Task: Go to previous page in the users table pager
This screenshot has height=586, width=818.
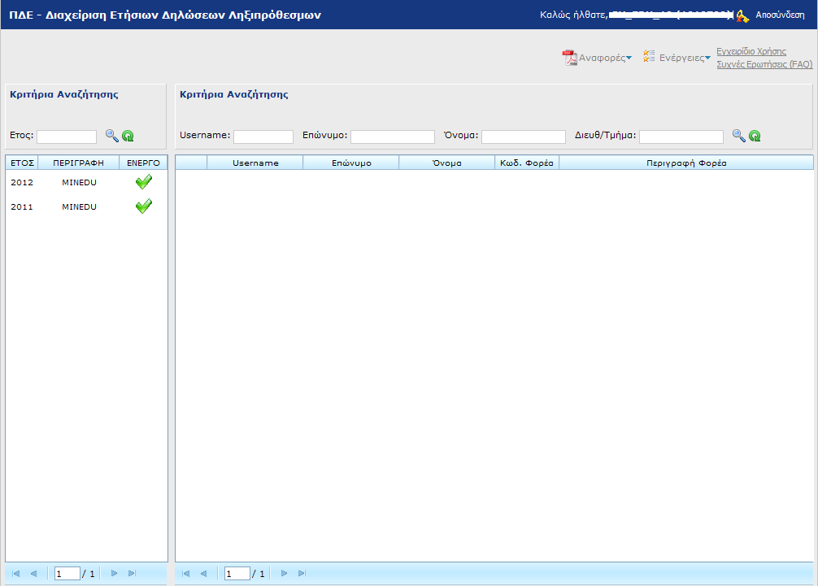Action: click(203, 574)
